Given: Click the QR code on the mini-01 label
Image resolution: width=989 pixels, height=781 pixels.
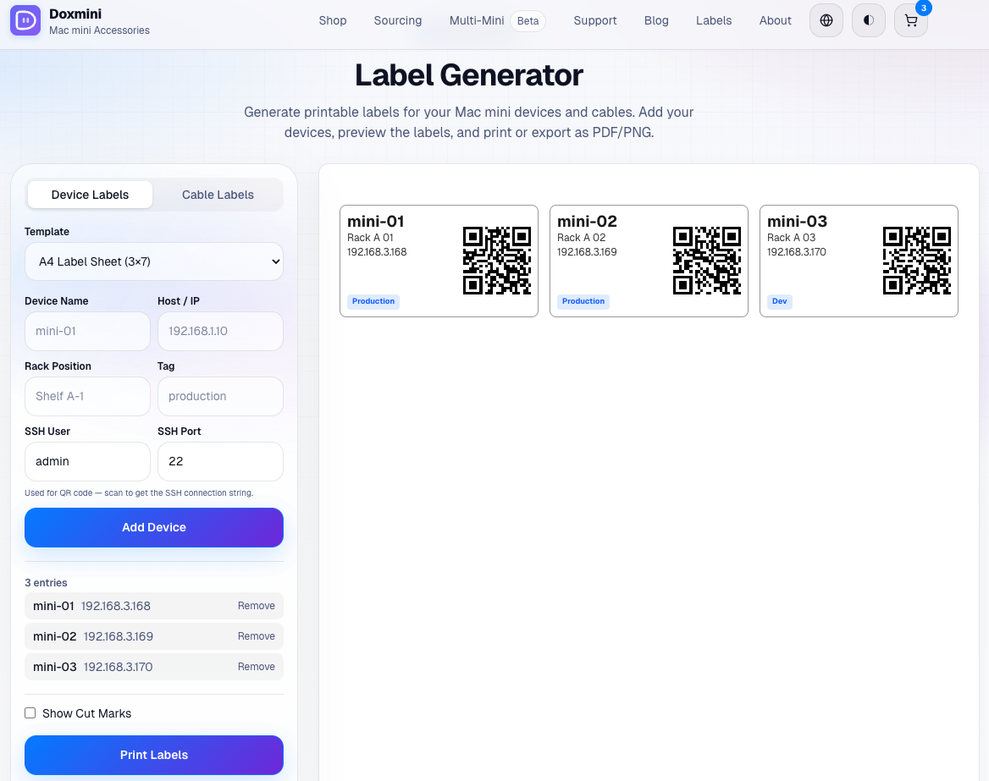Looking at the screenshot, I should 496,260.
